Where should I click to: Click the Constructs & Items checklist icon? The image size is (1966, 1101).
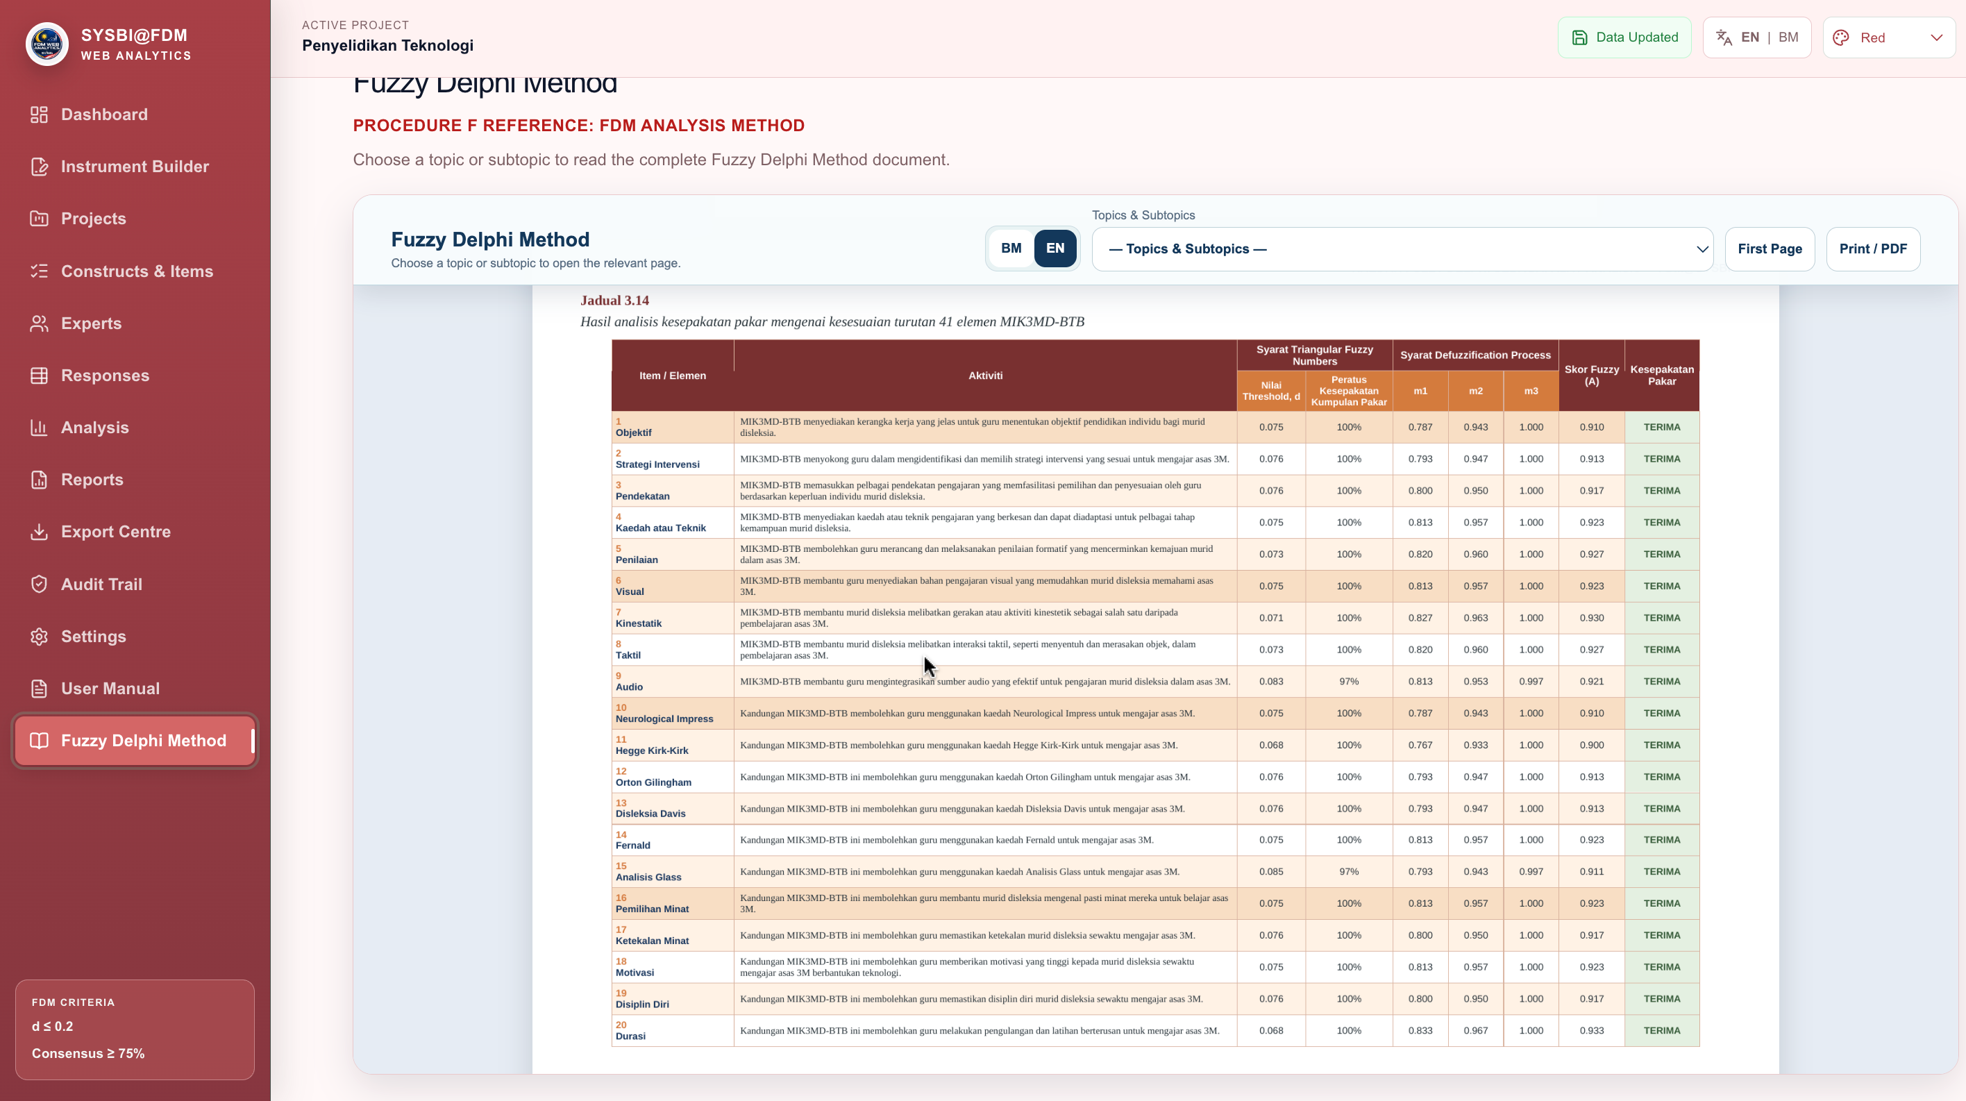(39, 271)
